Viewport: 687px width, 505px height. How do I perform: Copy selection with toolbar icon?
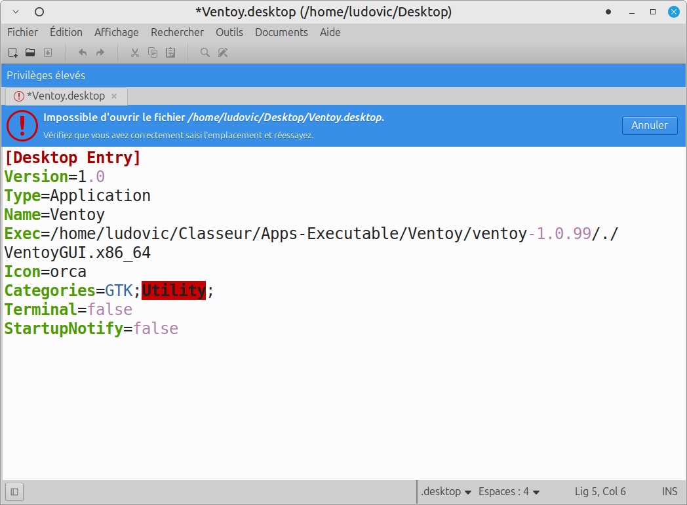click(x=153, y=52)
